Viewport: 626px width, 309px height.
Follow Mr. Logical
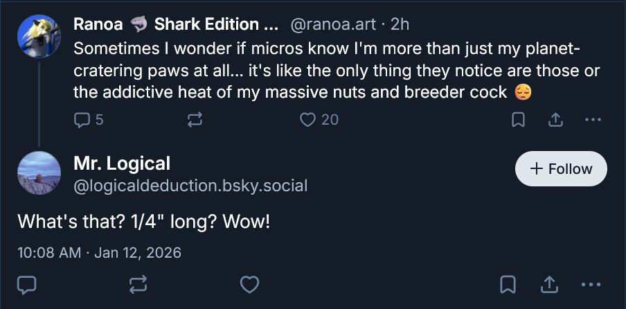point(561,169)
